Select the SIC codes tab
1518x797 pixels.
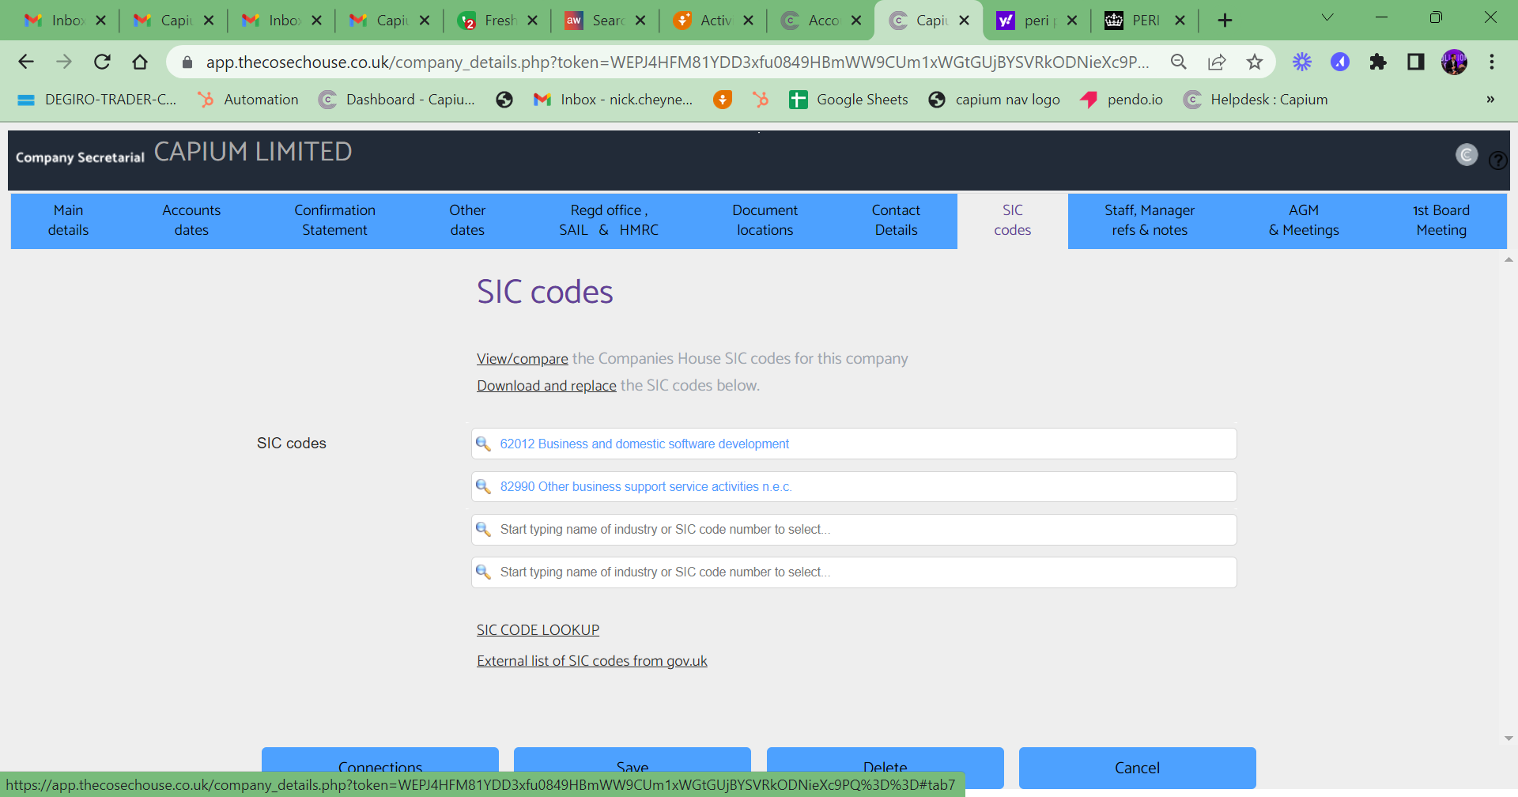click(x=1013, y=221)
